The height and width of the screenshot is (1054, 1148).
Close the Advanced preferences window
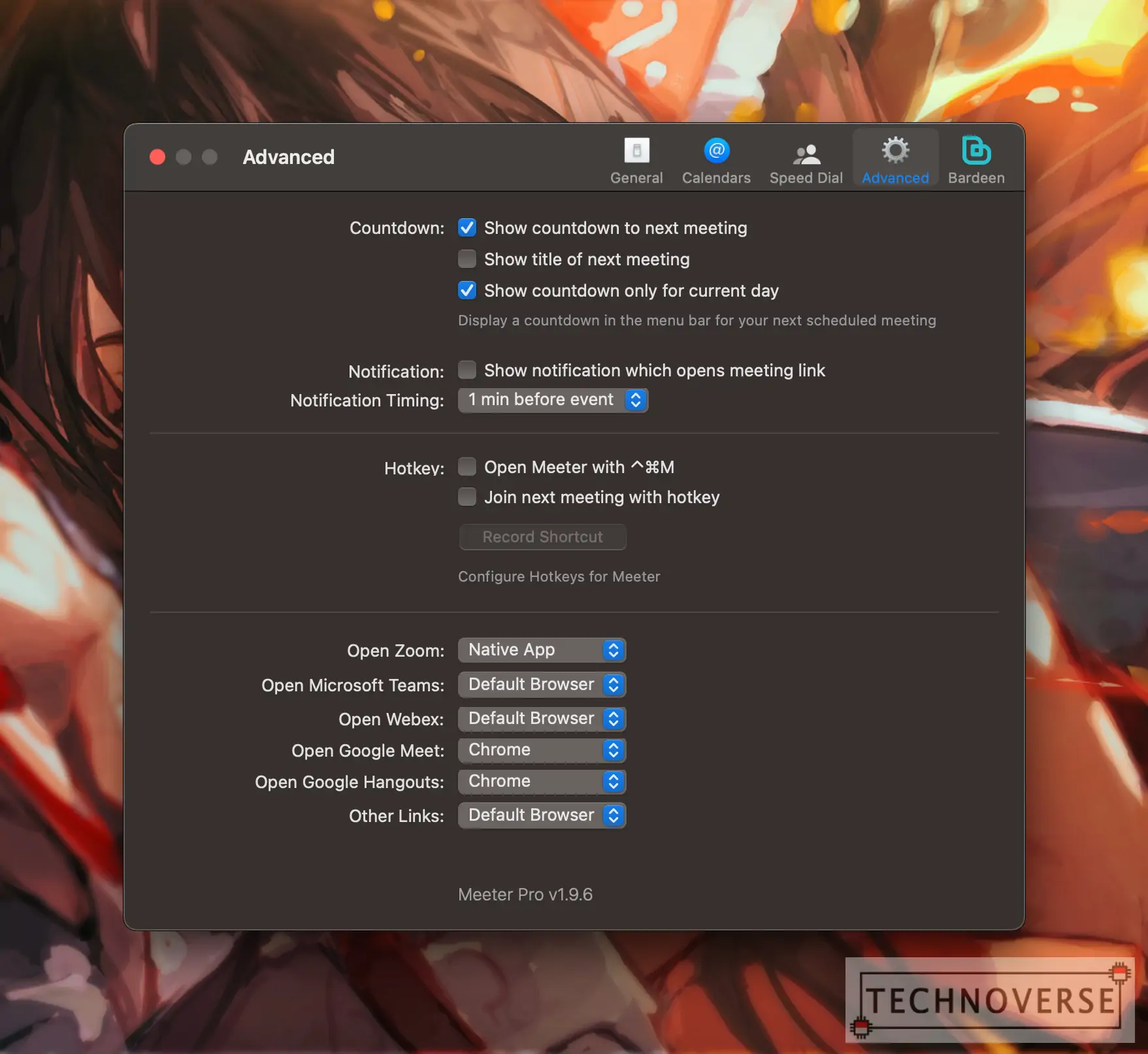pos(157,157)
